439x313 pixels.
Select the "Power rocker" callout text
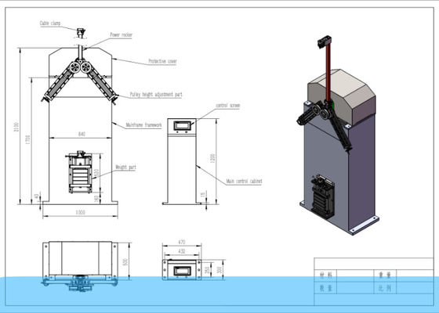121,34
